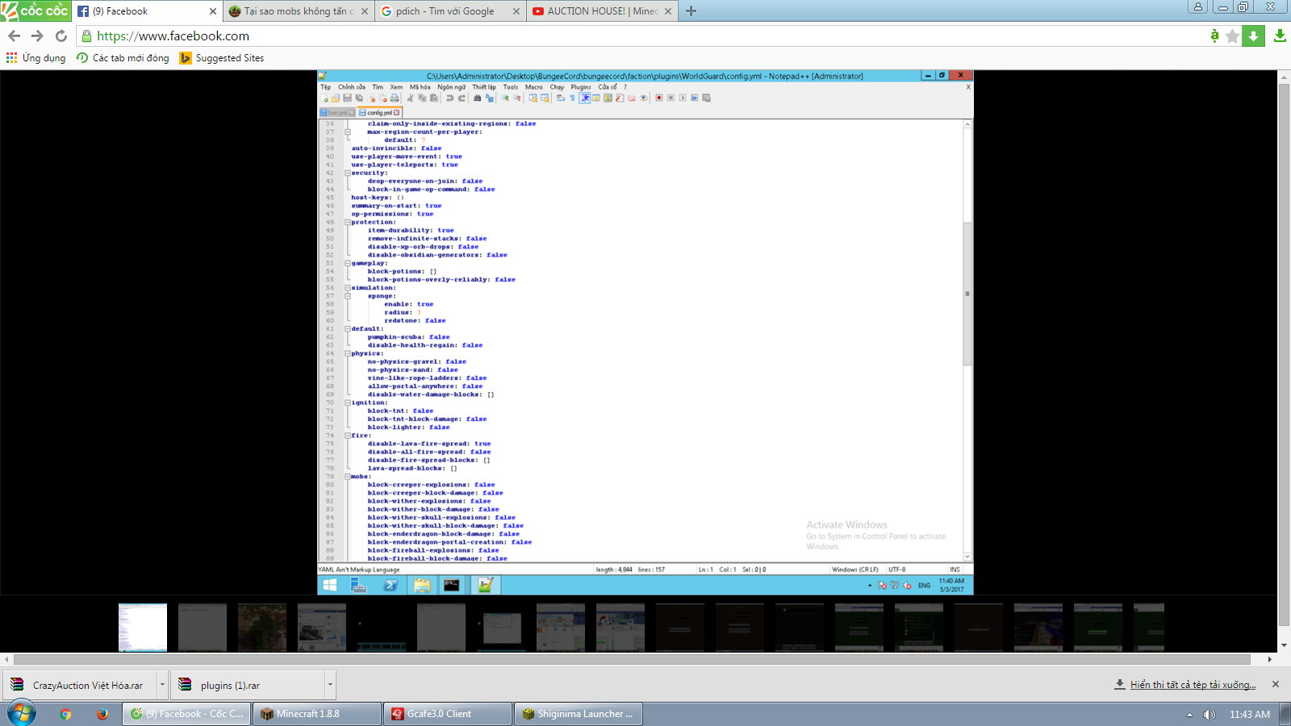
Task: Open the Plugins menu in Notepad++
Action: click(581, 87)
